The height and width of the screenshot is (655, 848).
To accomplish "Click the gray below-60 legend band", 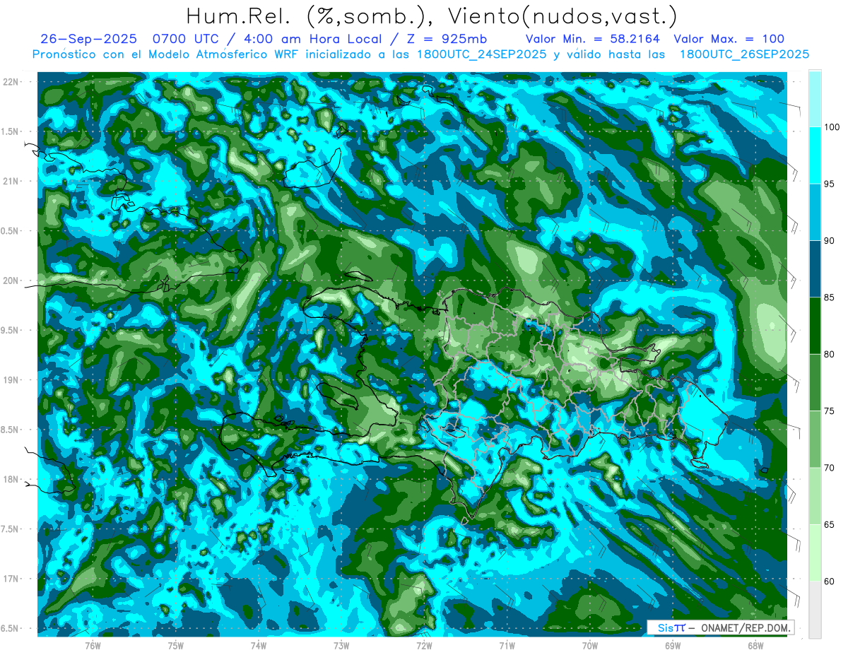I will tap(815, 609).
